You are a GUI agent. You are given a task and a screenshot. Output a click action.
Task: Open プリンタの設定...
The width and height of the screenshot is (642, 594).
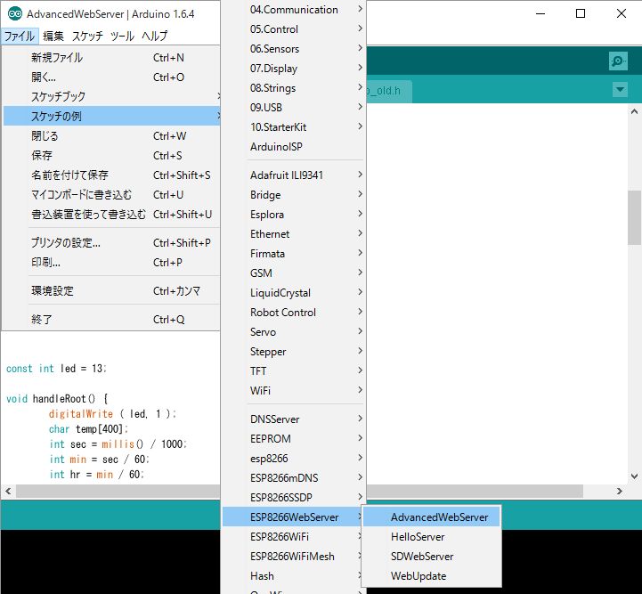point(112,243)
